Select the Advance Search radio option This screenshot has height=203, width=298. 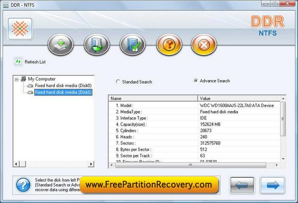click(196, 81)
